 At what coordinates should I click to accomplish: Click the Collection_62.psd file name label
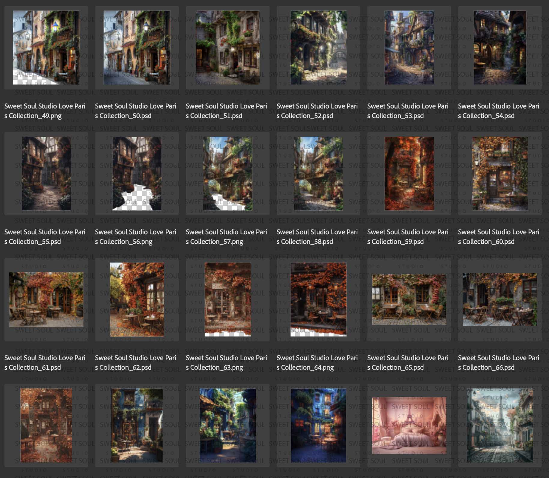pyautogui.click(x=136, y=363)
